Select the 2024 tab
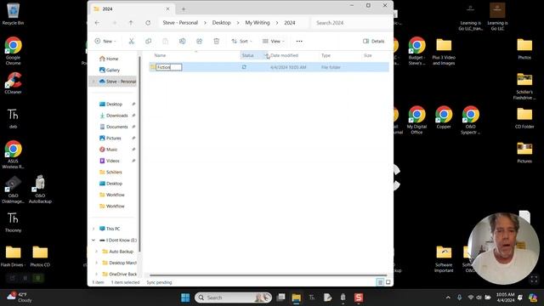The image size is (544, 306). point(131,9)
